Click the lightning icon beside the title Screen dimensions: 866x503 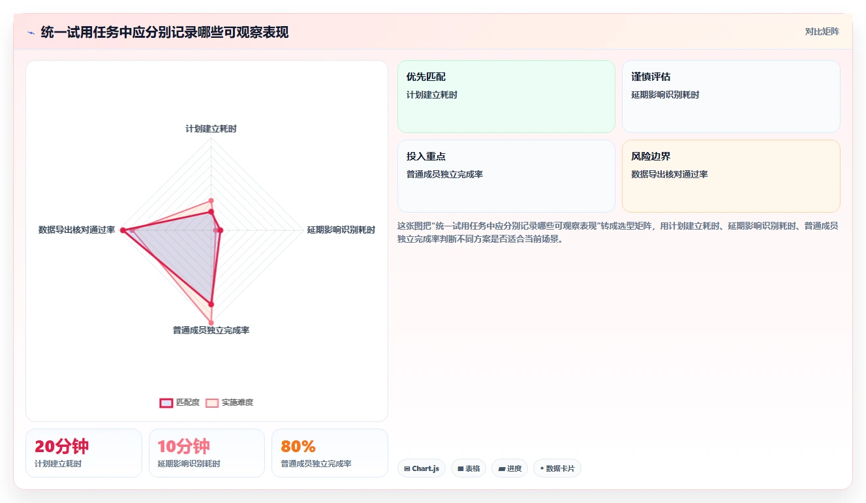(x=31, y=33)
